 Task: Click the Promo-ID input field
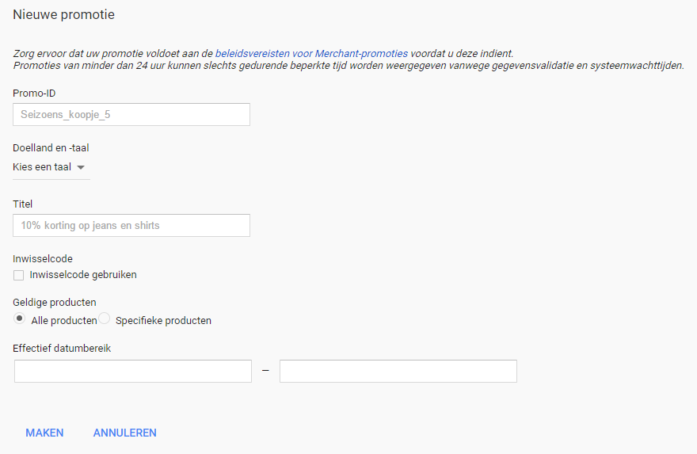coord(131,115)
